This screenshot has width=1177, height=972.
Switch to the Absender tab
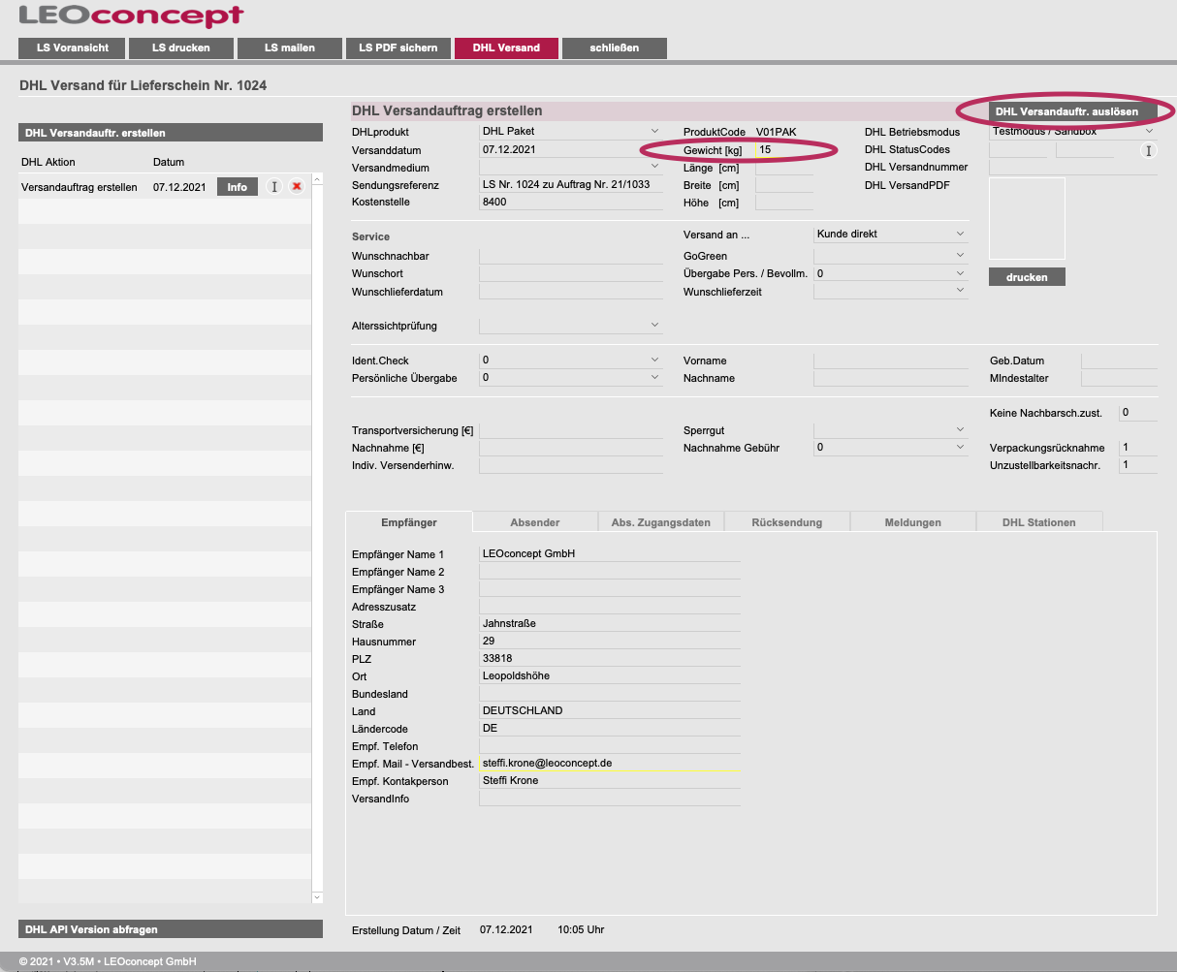pos(535,522)
